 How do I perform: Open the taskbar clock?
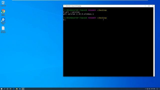(153, 89)
